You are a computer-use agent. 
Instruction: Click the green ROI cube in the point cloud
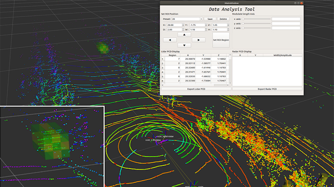click(x=102, y=47)
